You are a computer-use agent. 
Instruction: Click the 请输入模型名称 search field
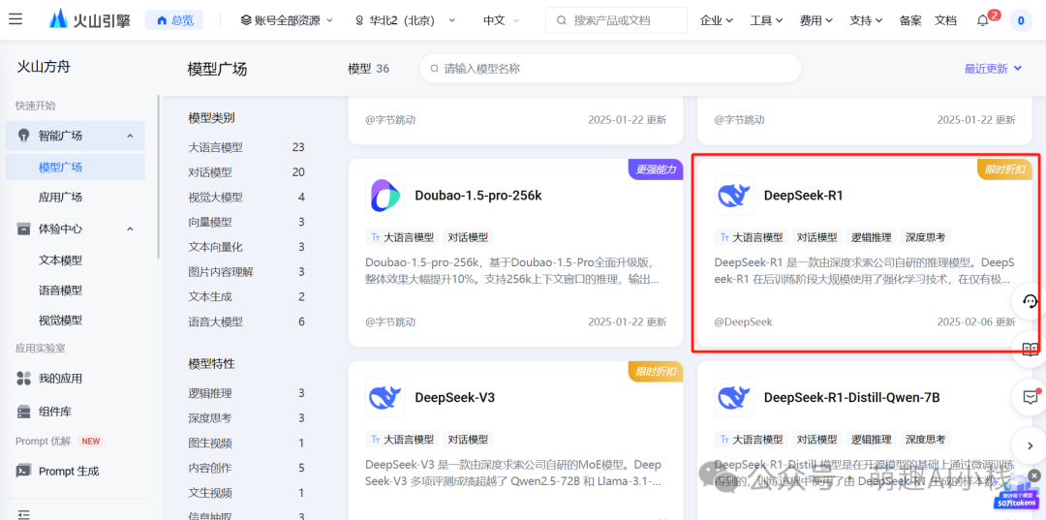click(610, 68)
